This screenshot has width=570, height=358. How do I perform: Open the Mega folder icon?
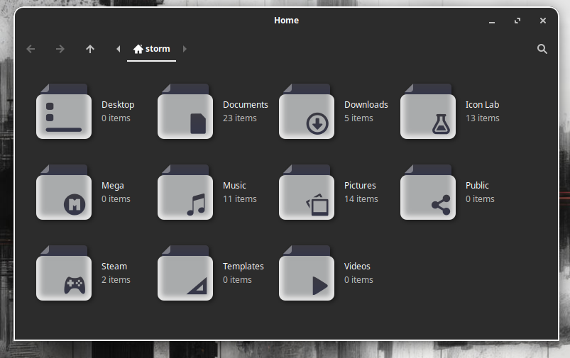tap(64, 192)
